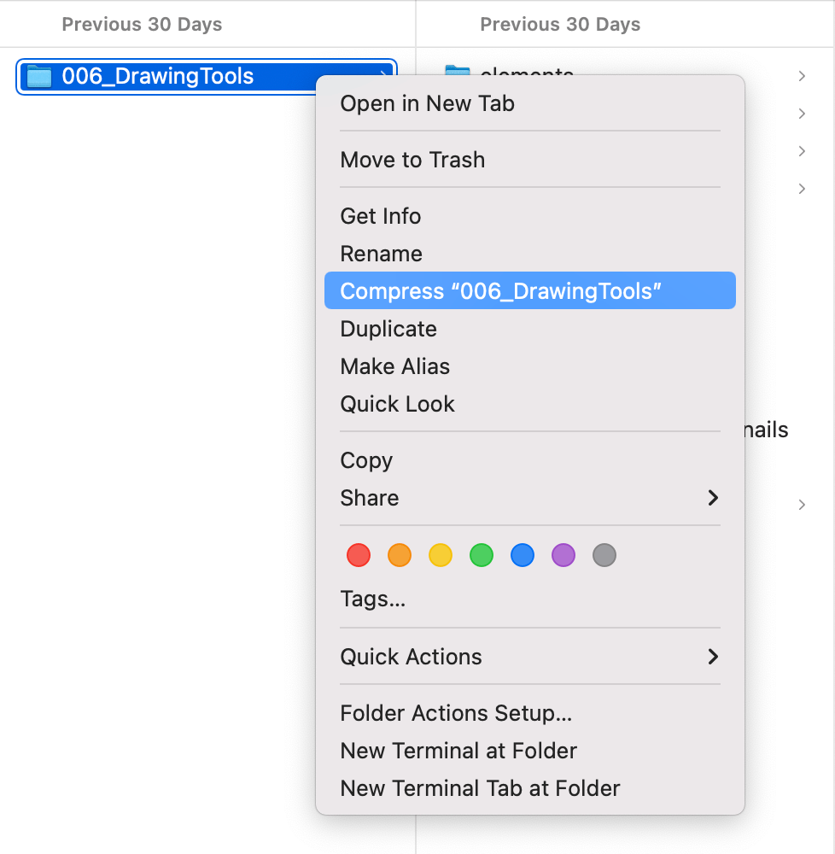Select Duplicate in the context menu
The width and height of the screenshot is (835, 854).
[x=529, y=329]
